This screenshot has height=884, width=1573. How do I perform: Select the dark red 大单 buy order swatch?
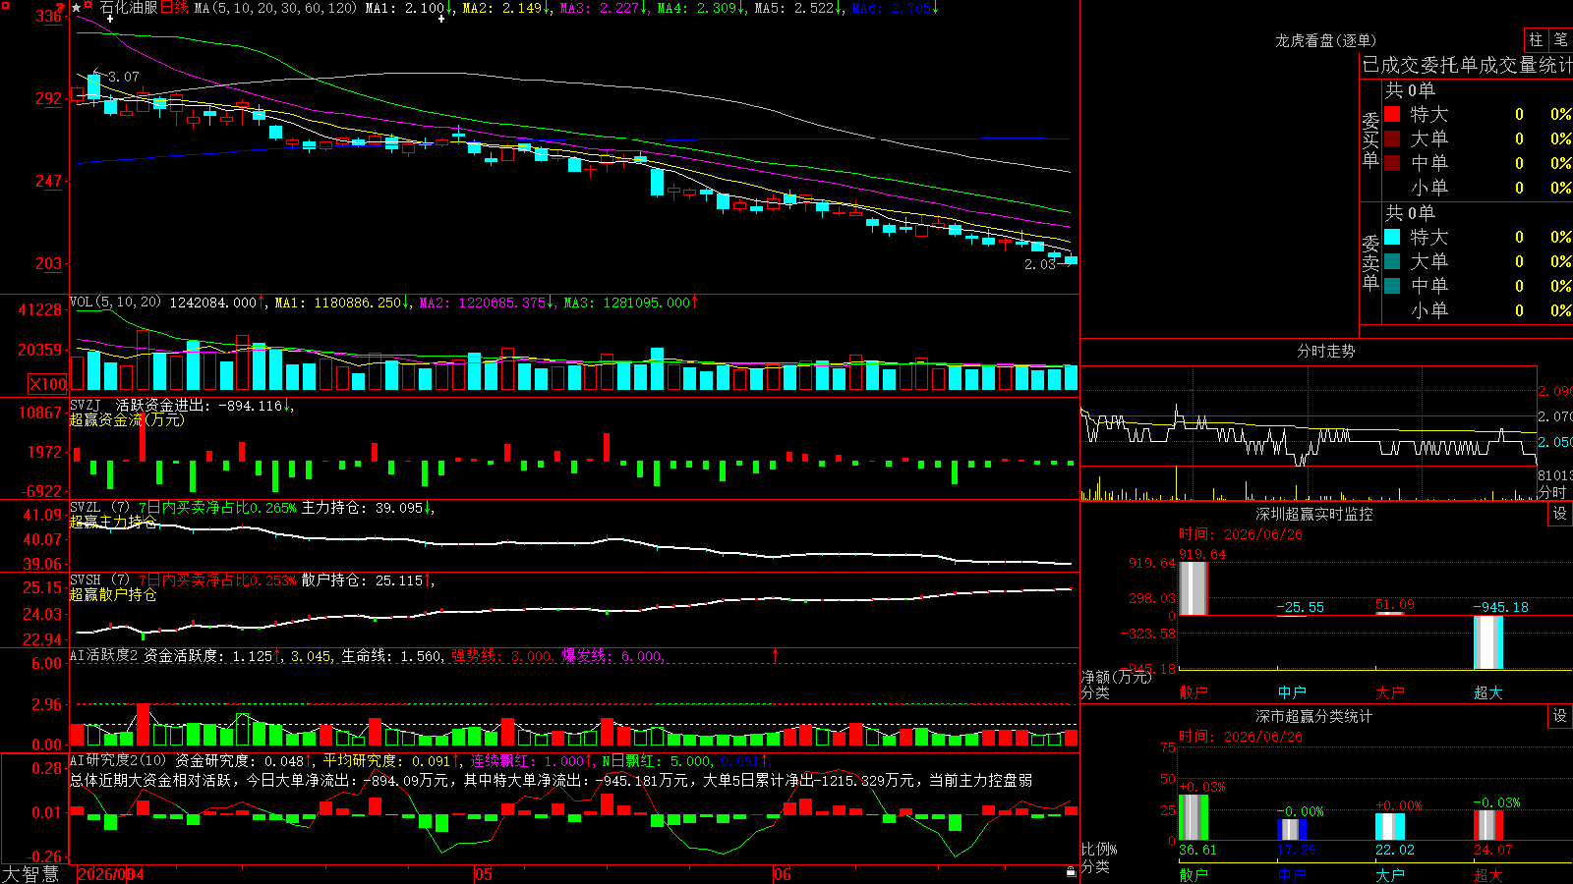(1392, 138)
